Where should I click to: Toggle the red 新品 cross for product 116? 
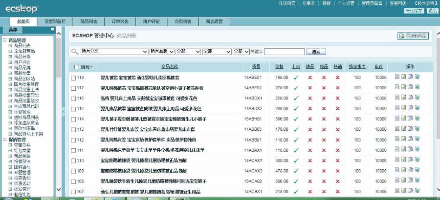tap(324, 99)
